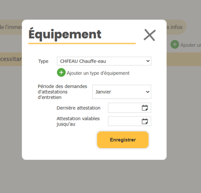Open calendar icon for Dernière attestation

(145, 108)
